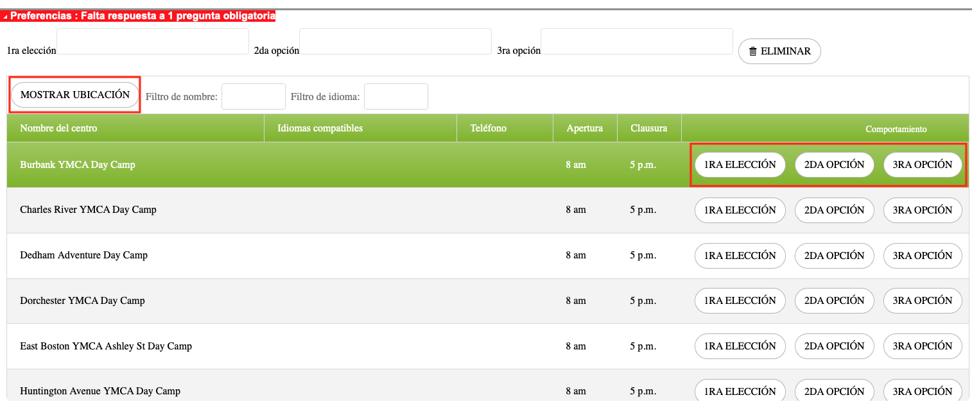Image resolution: width=972 pixels, height=411 pixels.
Task: Choose 1RA ELECCIÓN for Huntington Avenue YMCA
Action: point(740,391)
